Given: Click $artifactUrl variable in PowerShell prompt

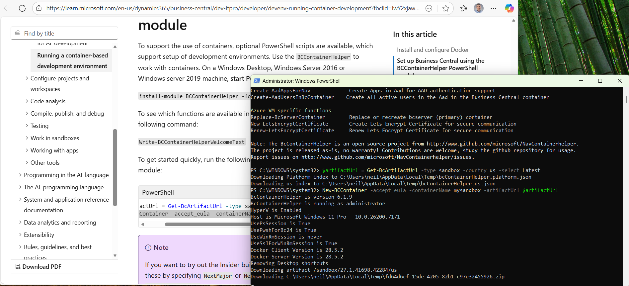Looking at the screenshot, I should click(x=340, y=170).
